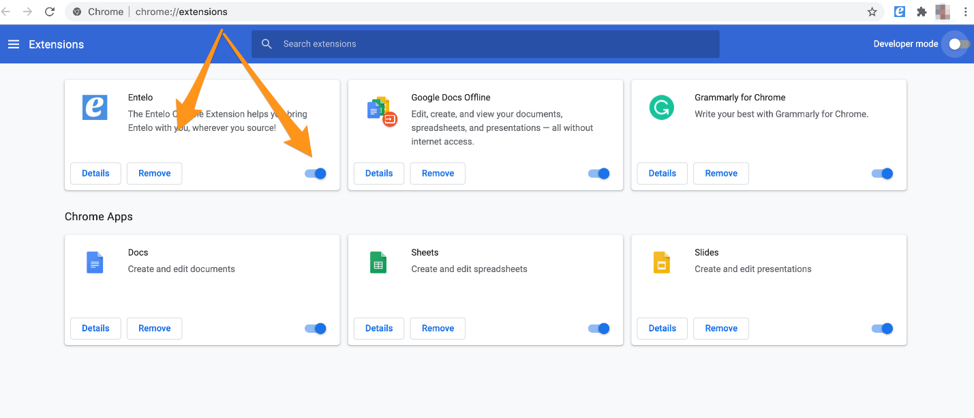Click the Slides app name

click(x=707, y=252)
